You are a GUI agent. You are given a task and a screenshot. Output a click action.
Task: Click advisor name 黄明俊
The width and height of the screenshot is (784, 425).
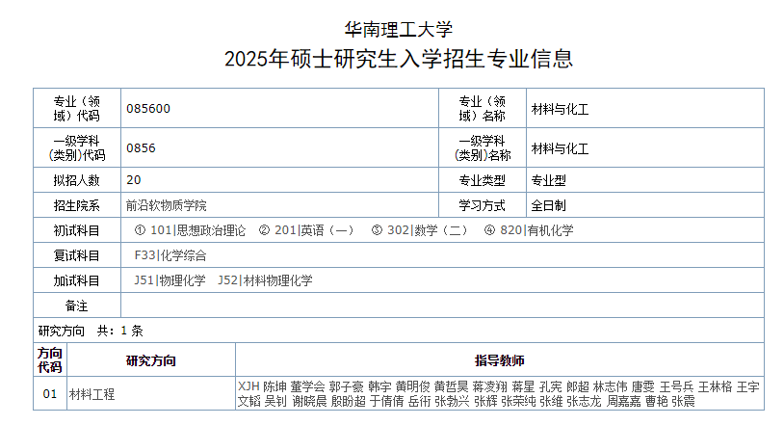(x=413, y=386)
